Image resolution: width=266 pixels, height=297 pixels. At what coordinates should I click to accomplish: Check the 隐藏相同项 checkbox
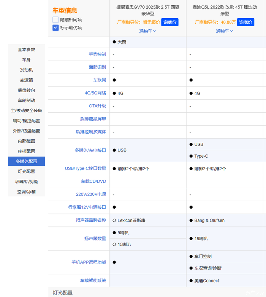(x=55, y=20)
